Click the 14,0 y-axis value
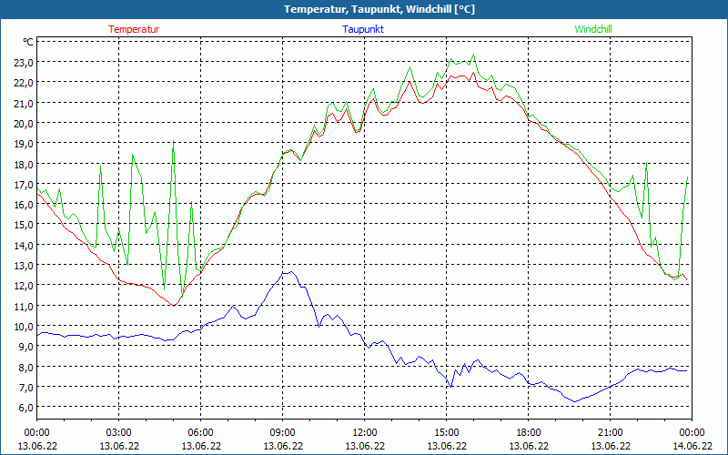This screenshot has width=728, height=455. pyautogui.click(x=24, y=245)
